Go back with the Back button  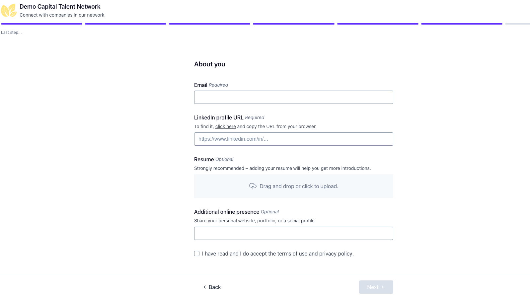[212, 287]
